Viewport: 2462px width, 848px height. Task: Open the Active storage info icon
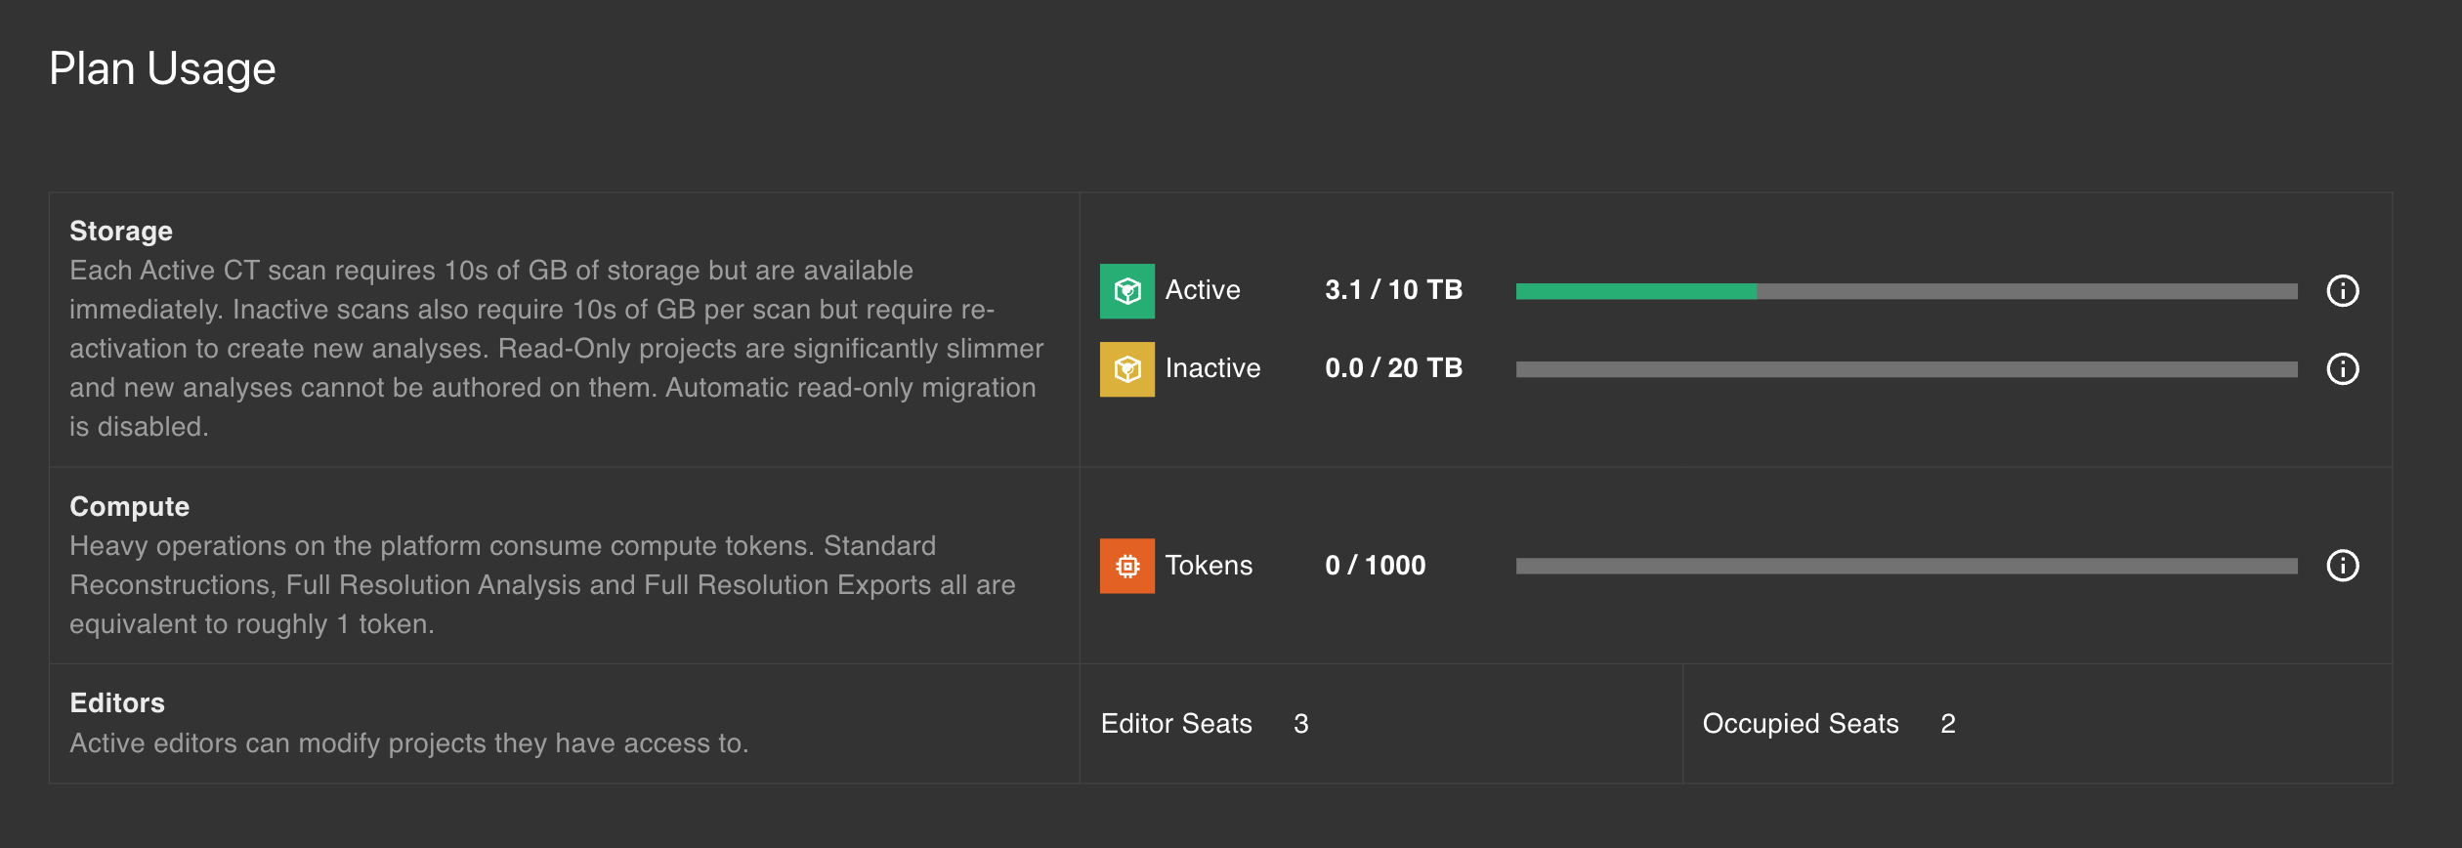pyautogui.click(x=2344, y=291)
